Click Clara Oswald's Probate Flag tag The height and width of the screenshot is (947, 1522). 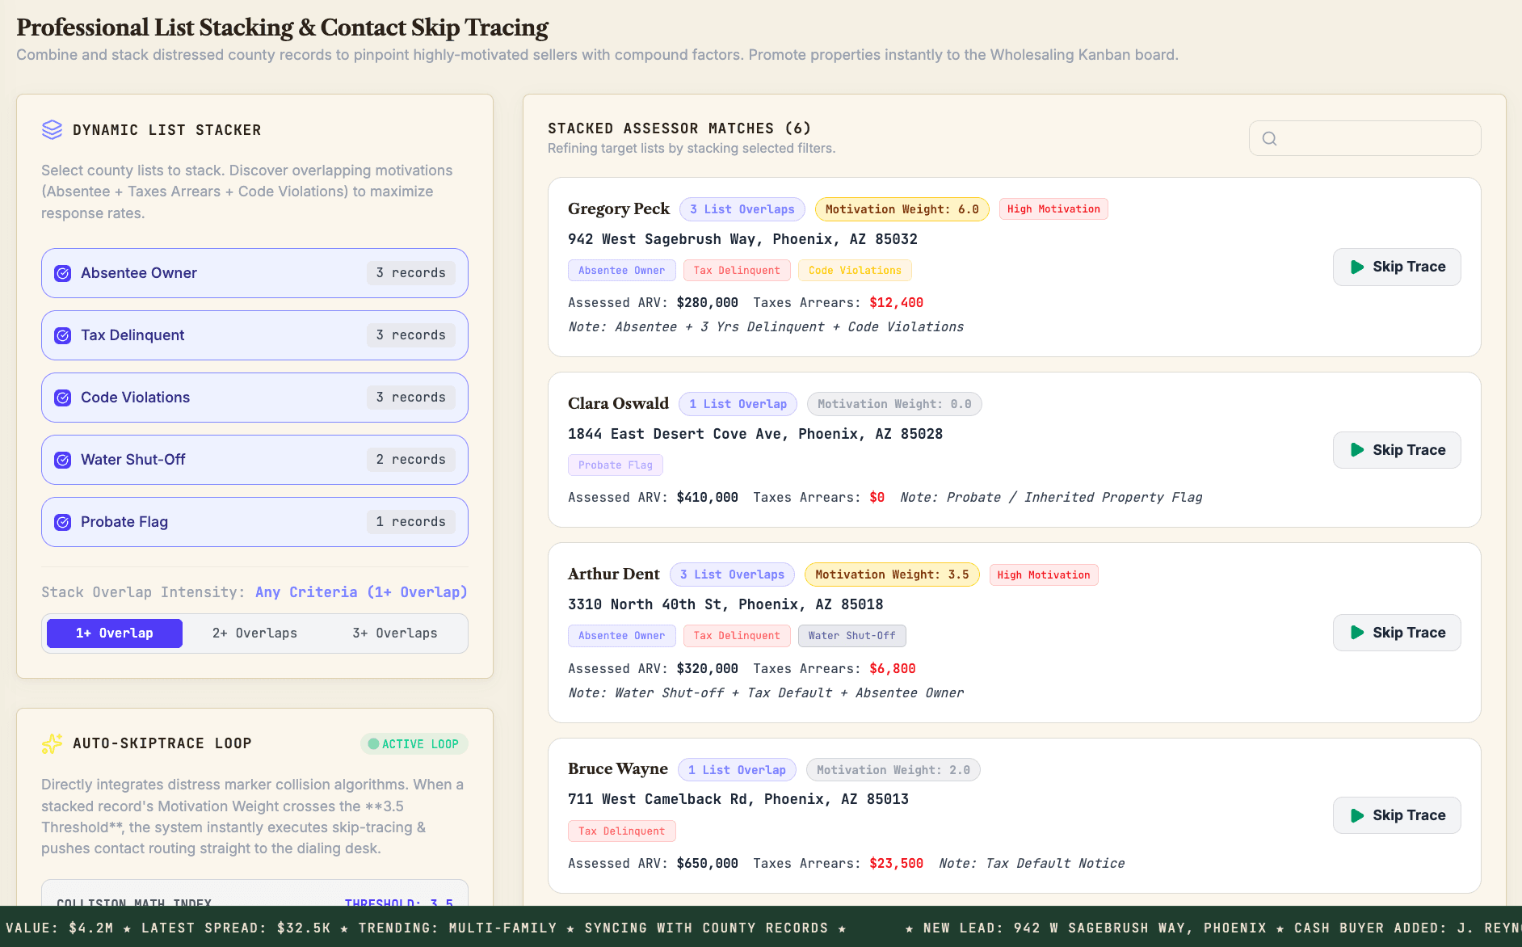pos(615,465)
